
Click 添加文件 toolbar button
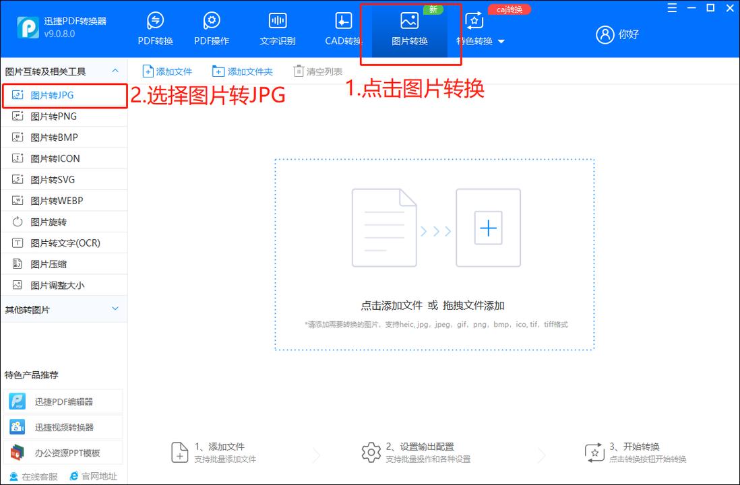tap(167, 71)
